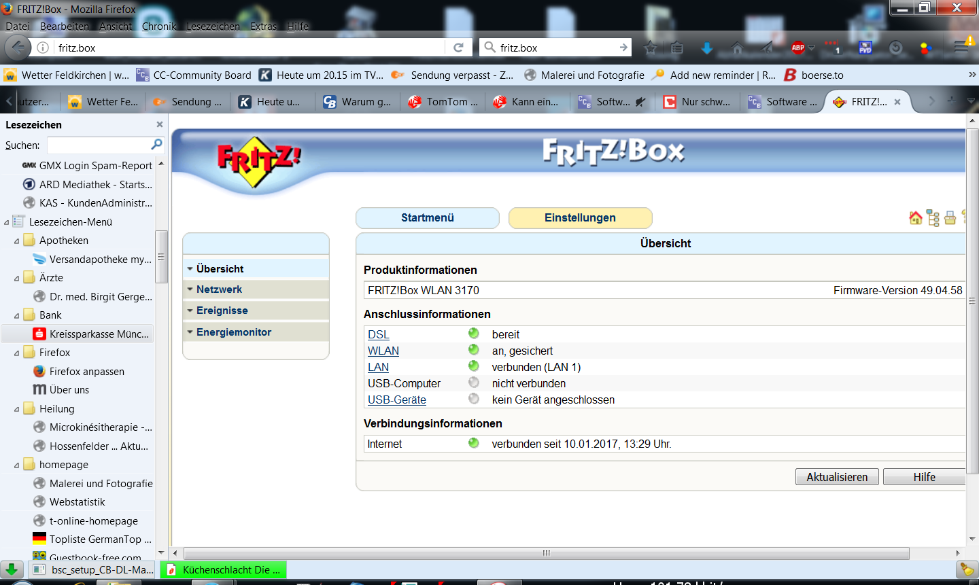Click the colored balls extension icon
Screen dimensions: 979x585
click(925, 48)
